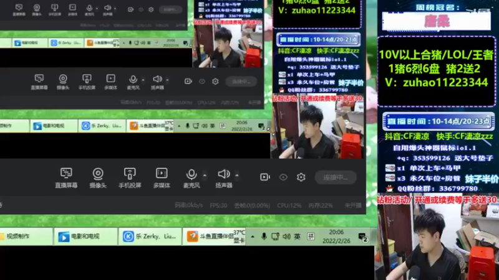
Task: Expand tray arrow in the medium nested taskbar
Action: (x=179, y=126)
